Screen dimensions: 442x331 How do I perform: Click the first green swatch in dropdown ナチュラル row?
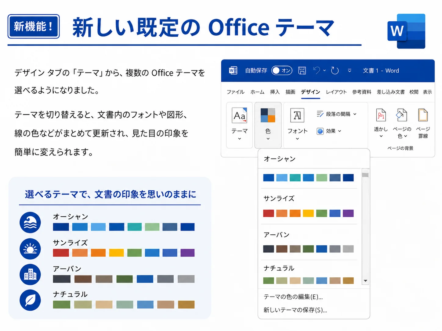point(269,280)
